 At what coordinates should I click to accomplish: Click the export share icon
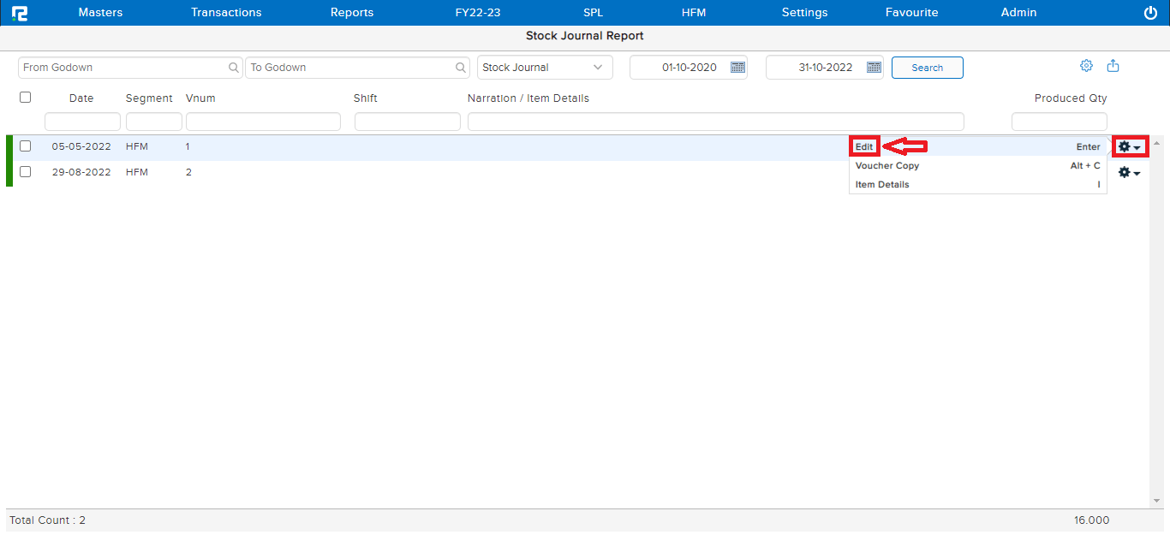[1113, 66]
